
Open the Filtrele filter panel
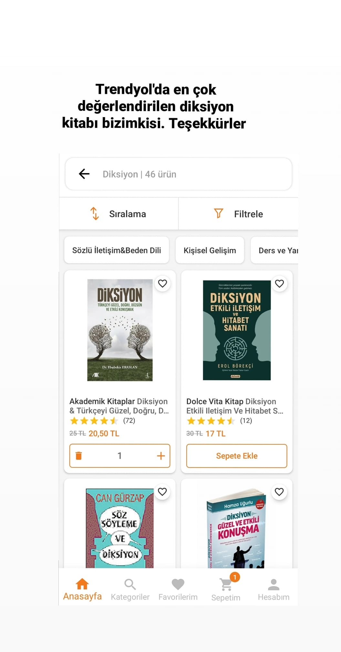coord(238,214)
